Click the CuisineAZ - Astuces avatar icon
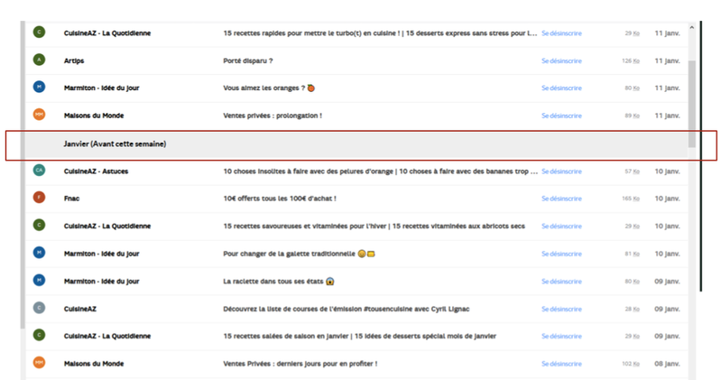This screenshot has height=380, width=721. pyautogui.click(x=38, y=170)
